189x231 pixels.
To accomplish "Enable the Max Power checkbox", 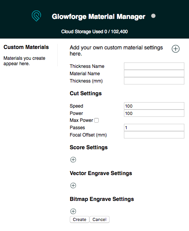I will [x=96, y=120].
